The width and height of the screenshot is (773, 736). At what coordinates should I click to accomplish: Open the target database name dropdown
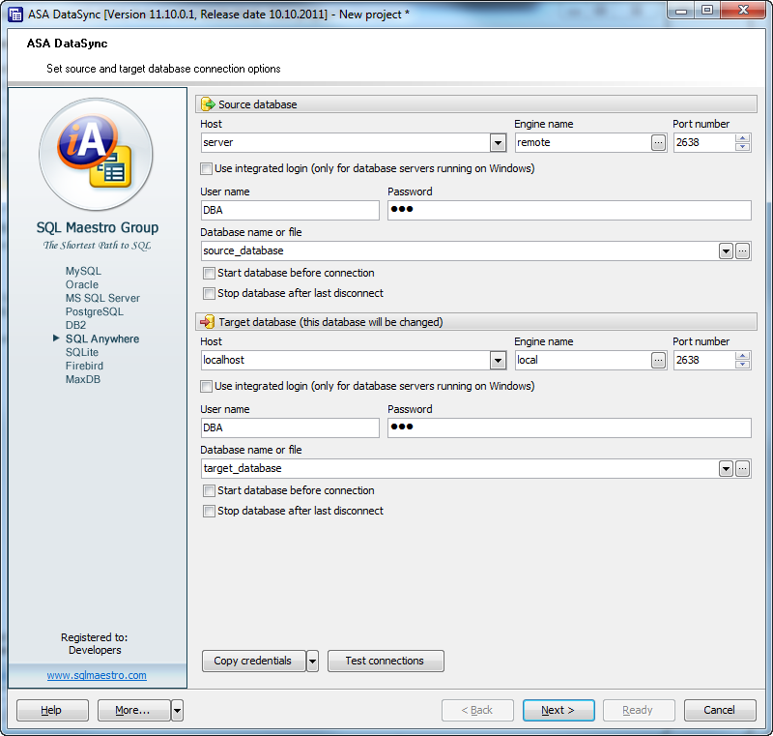(726, 468)
